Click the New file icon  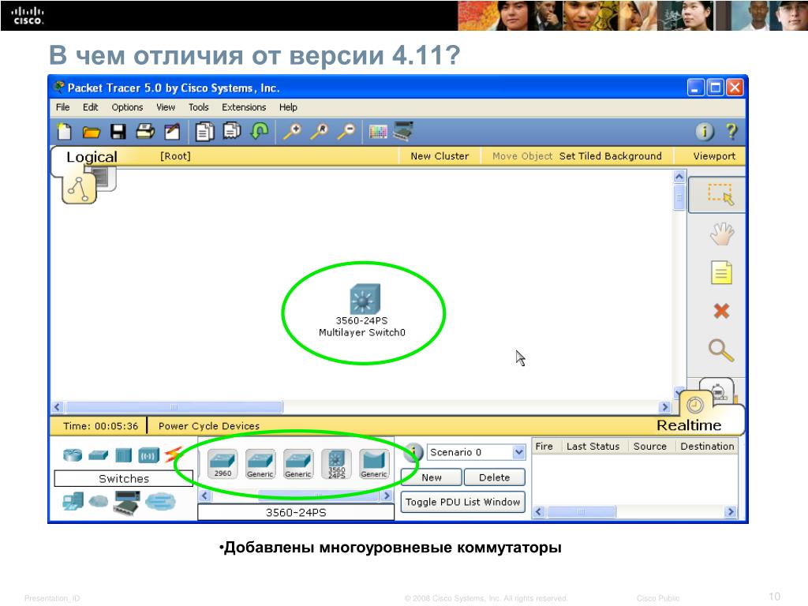(x=65, y=132)
